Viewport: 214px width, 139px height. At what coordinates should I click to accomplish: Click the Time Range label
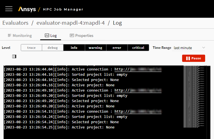[x=162, y=48]
